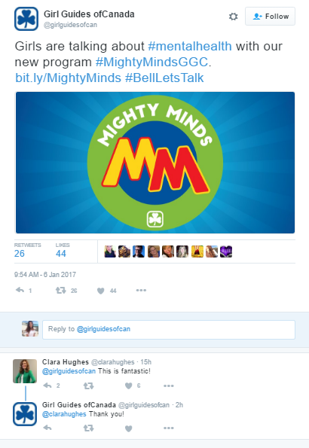Open more options on Clara Hughes' reply
This screenshot has width=309, height=448.
coord(169,386)
